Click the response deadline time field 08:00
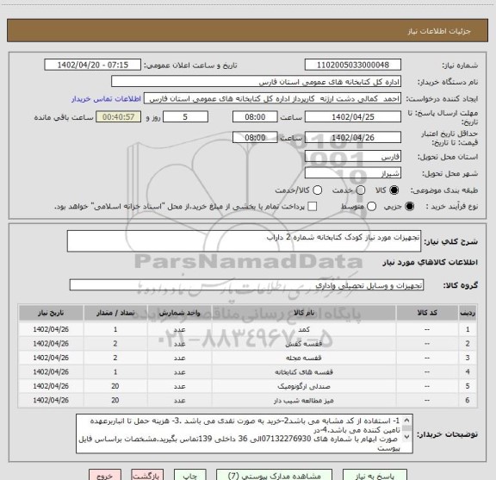The height and width of the screenshot is (480, 496). [x=255, y=117]
